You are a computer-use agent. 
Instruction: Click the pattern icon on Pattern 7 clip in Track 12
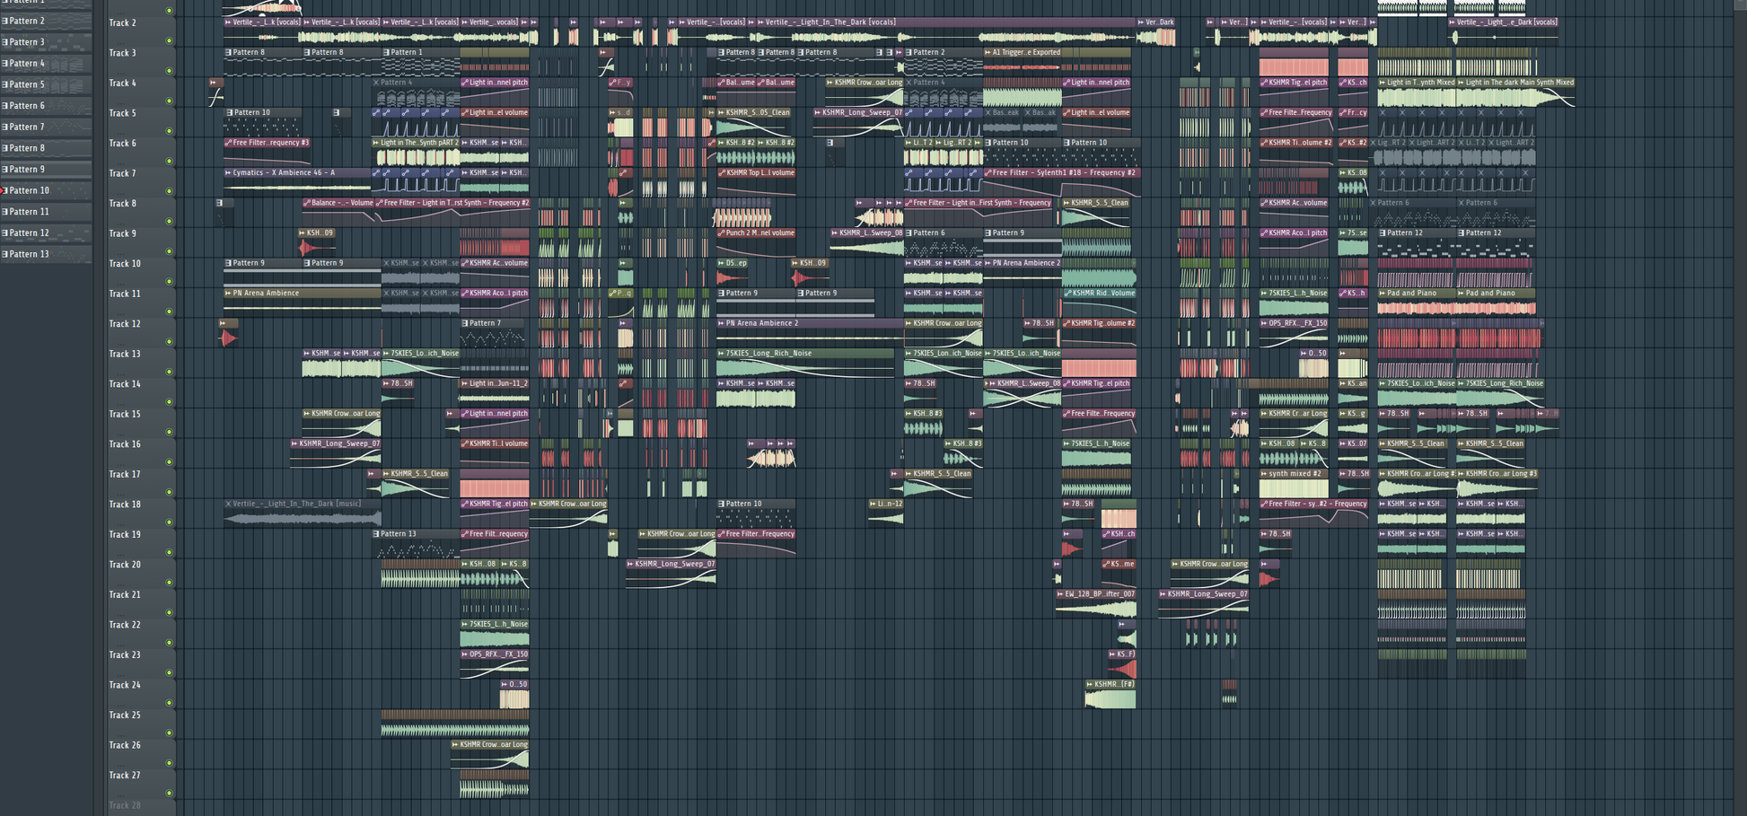(x=465, y=323)
